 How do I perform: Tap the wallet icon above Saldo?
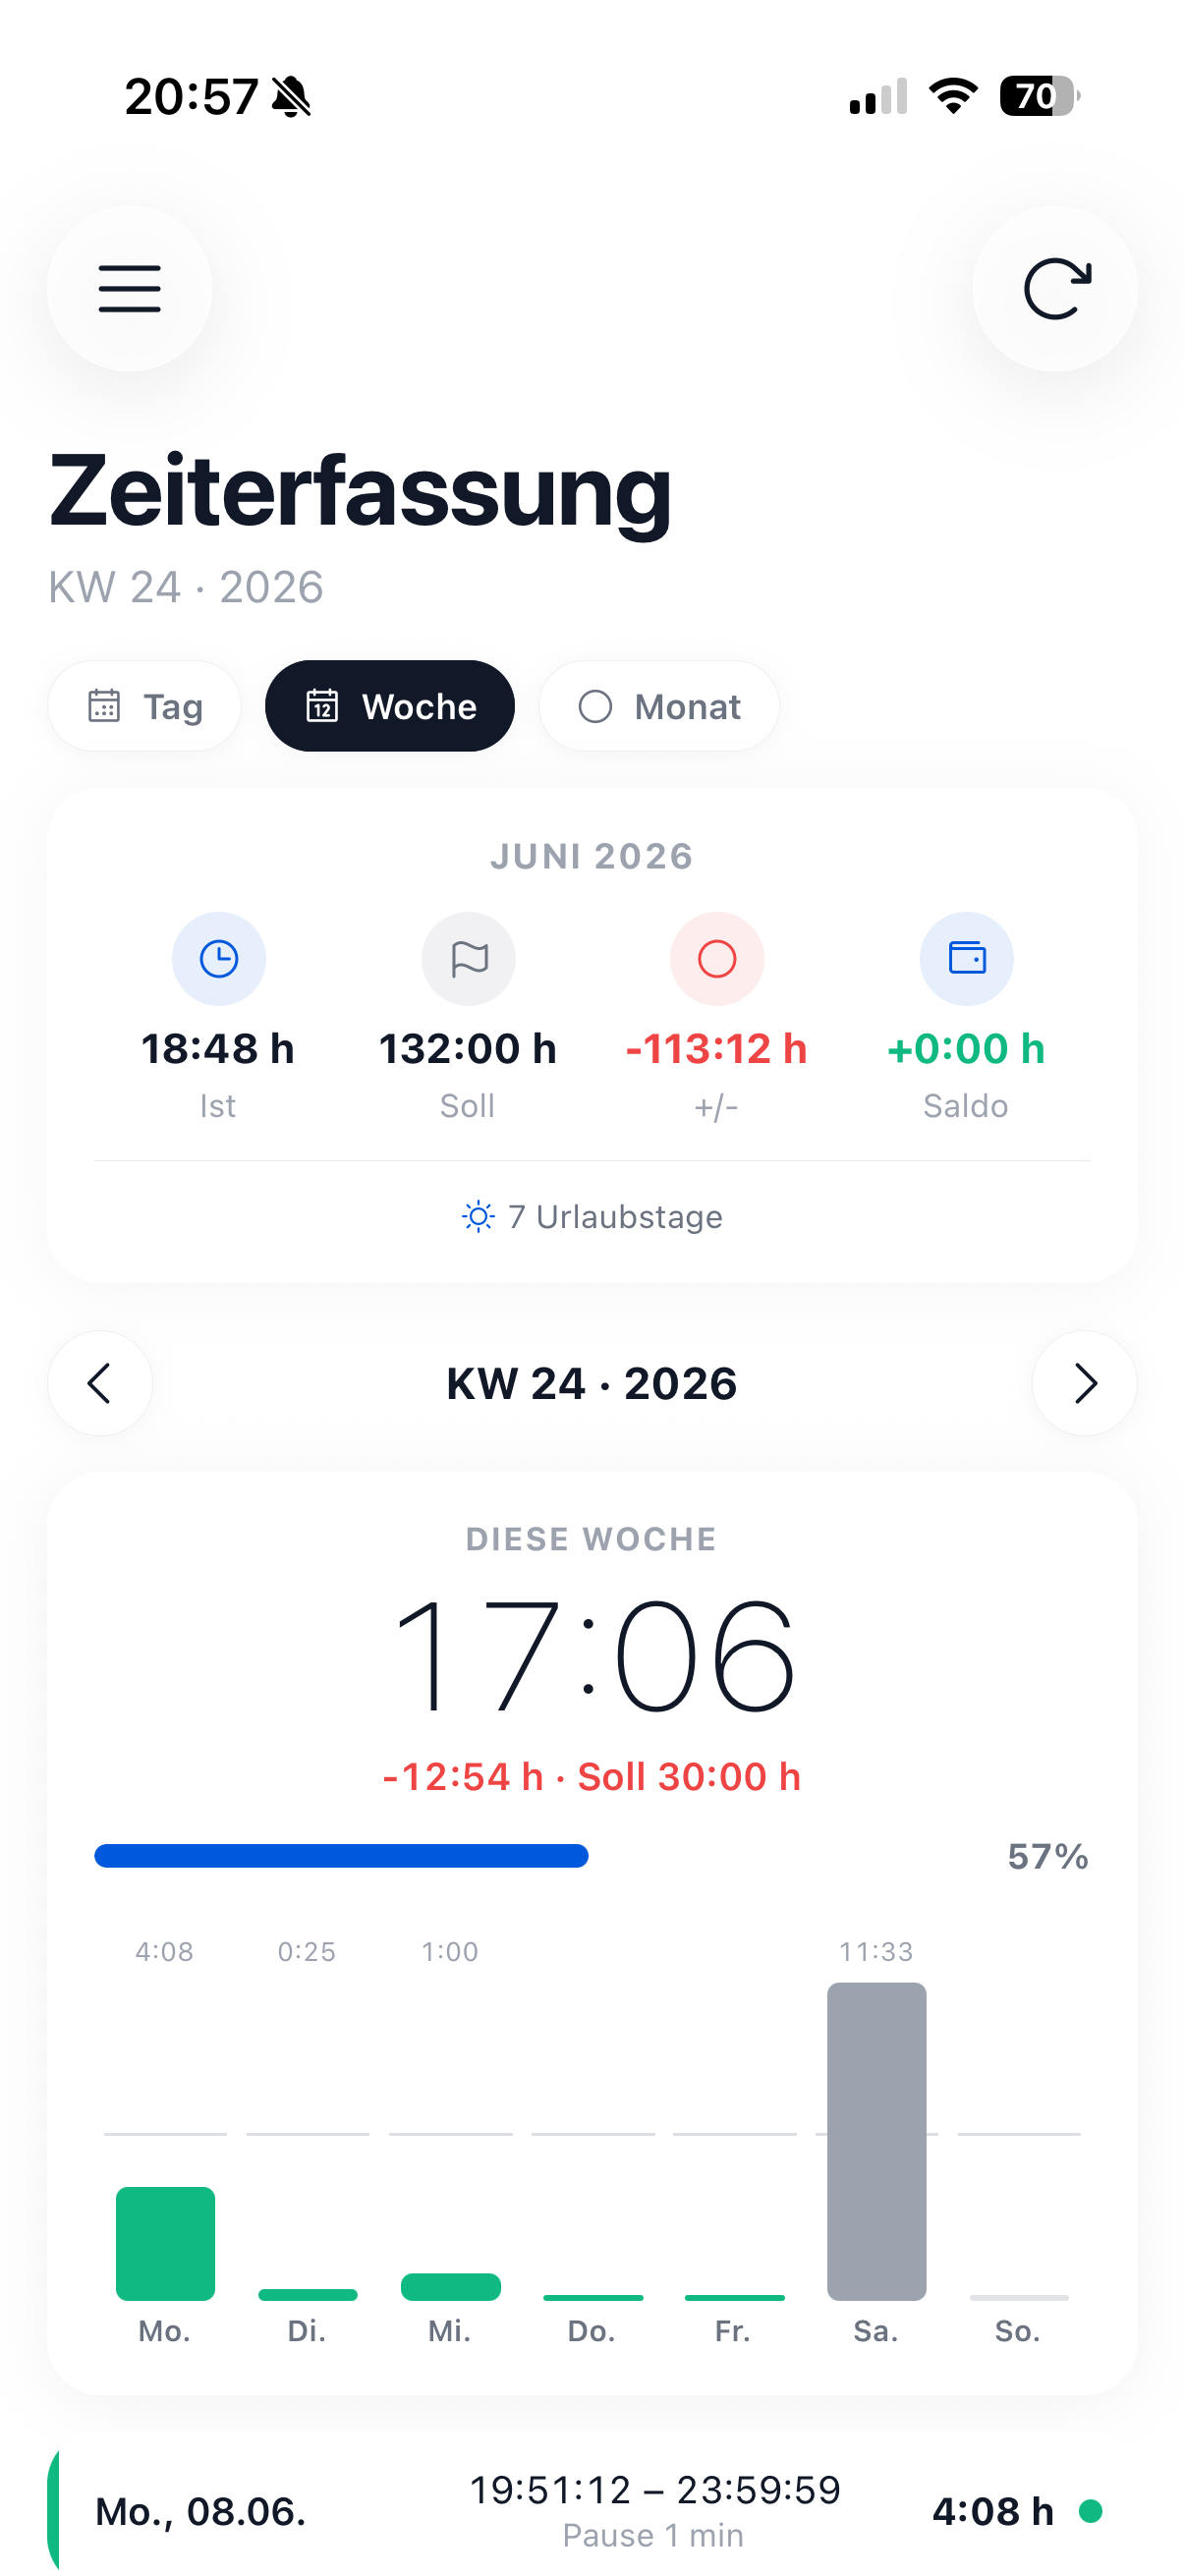pyautogui.click(x=966, y=958)
